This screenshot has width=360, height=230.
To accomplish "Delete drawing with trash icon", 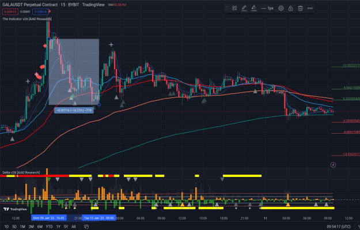I will point(300,8).
